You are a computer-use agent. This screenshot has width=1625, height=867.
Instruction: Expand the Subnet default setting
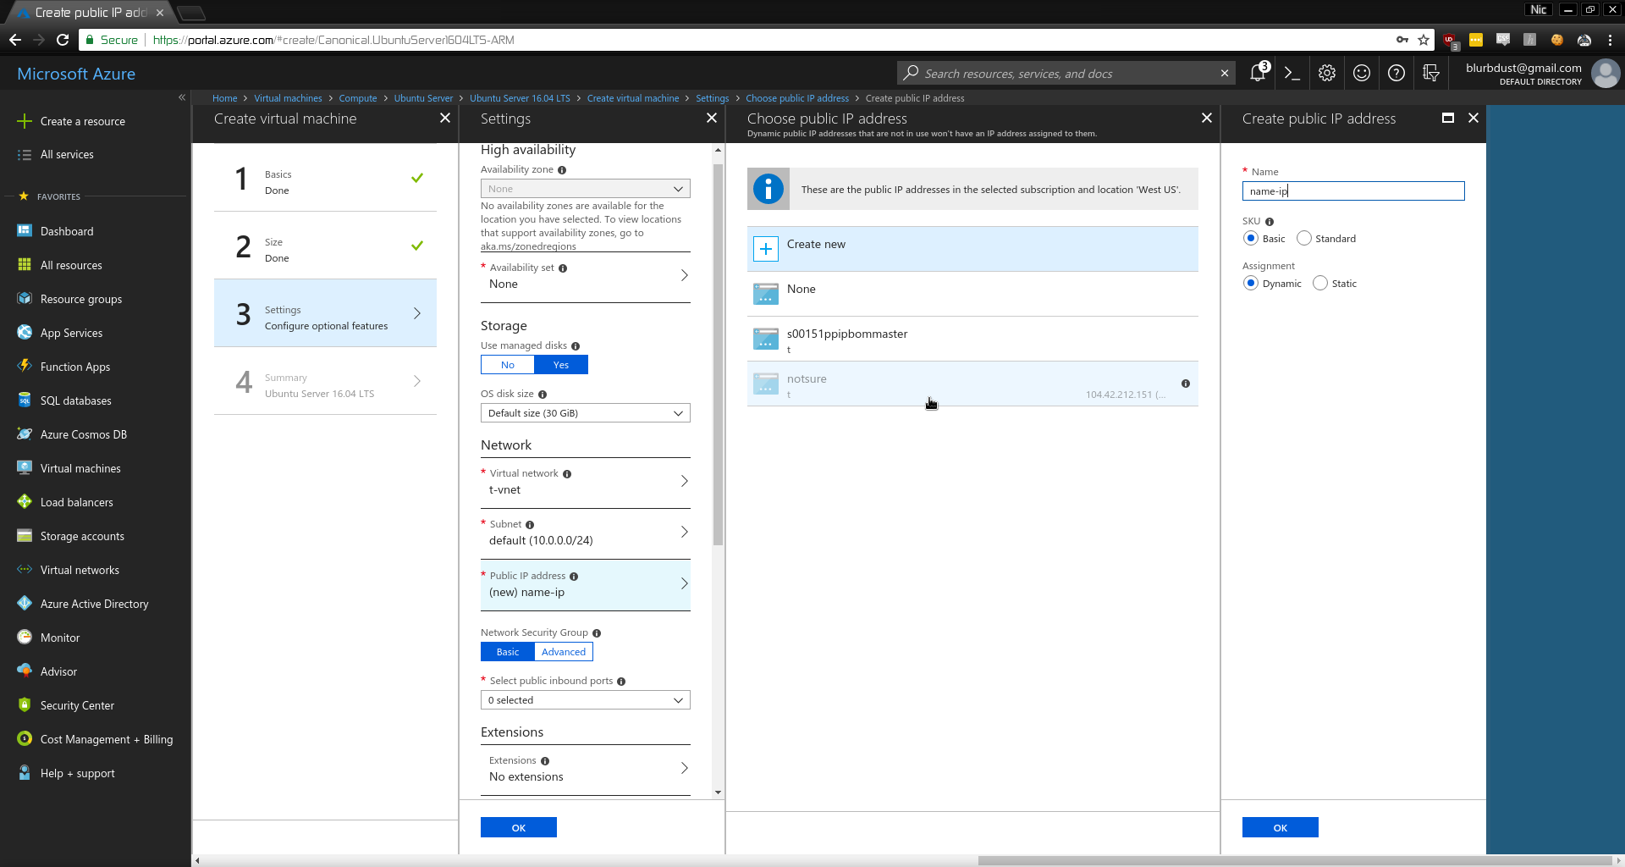coord(586,533)
